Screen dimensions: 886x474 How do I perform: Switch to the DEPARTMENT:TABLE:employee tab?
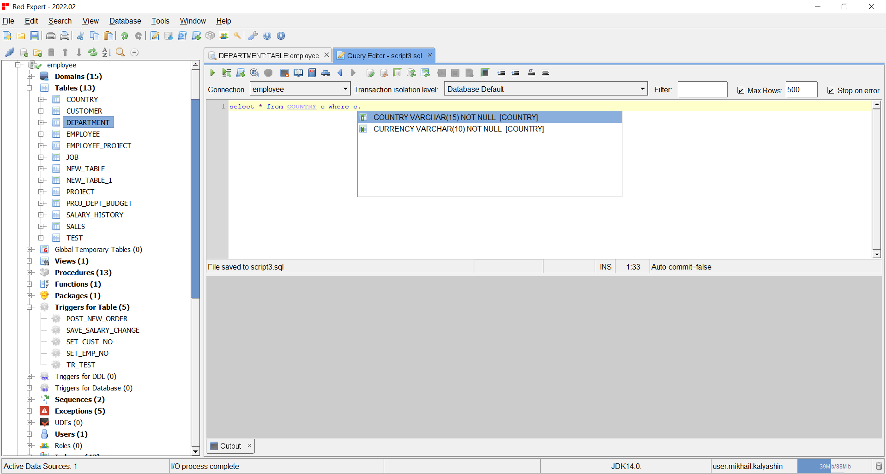point(268,55)
